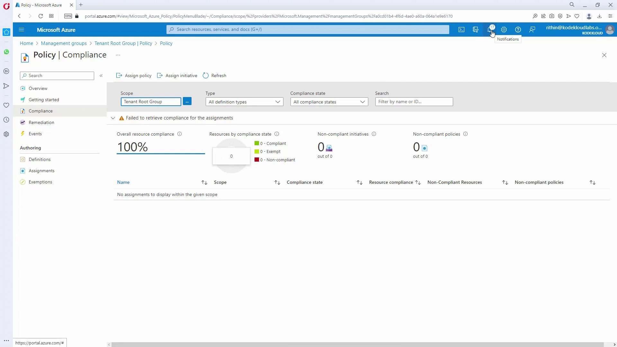The image size is (617, 347).
Task: Open the Azure portal hamburger menu
Action: (x=22, y=30)
